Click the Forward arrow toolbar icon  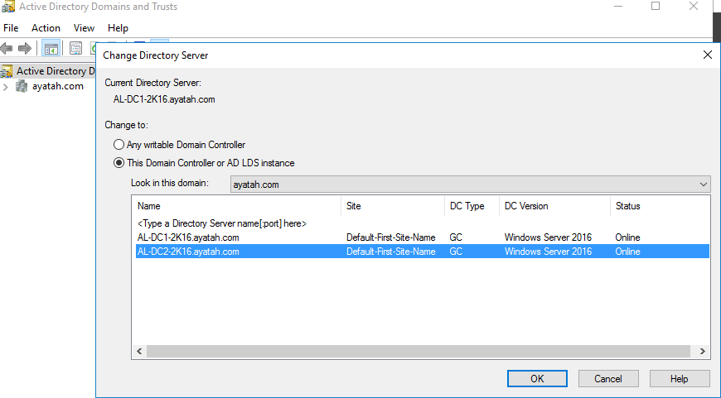click(x=25, y=49)
